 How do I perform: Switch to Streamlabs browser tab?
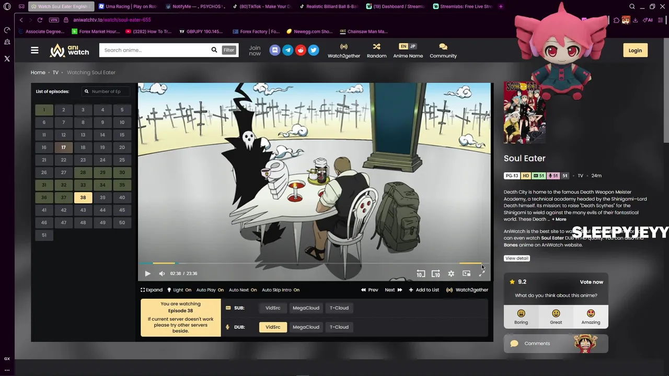coord(462,6)
